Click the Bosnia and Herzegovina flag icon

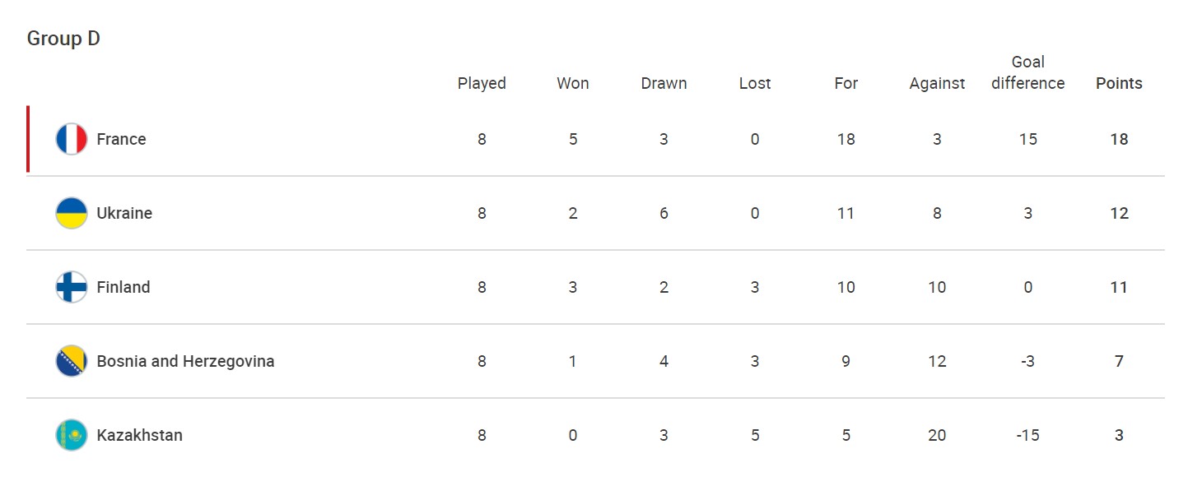point(72,361)
